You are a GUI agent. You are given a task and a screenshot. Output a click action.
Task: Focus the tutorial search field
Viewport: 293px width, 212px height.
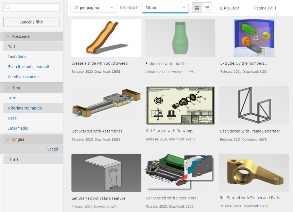pos(32,7)
